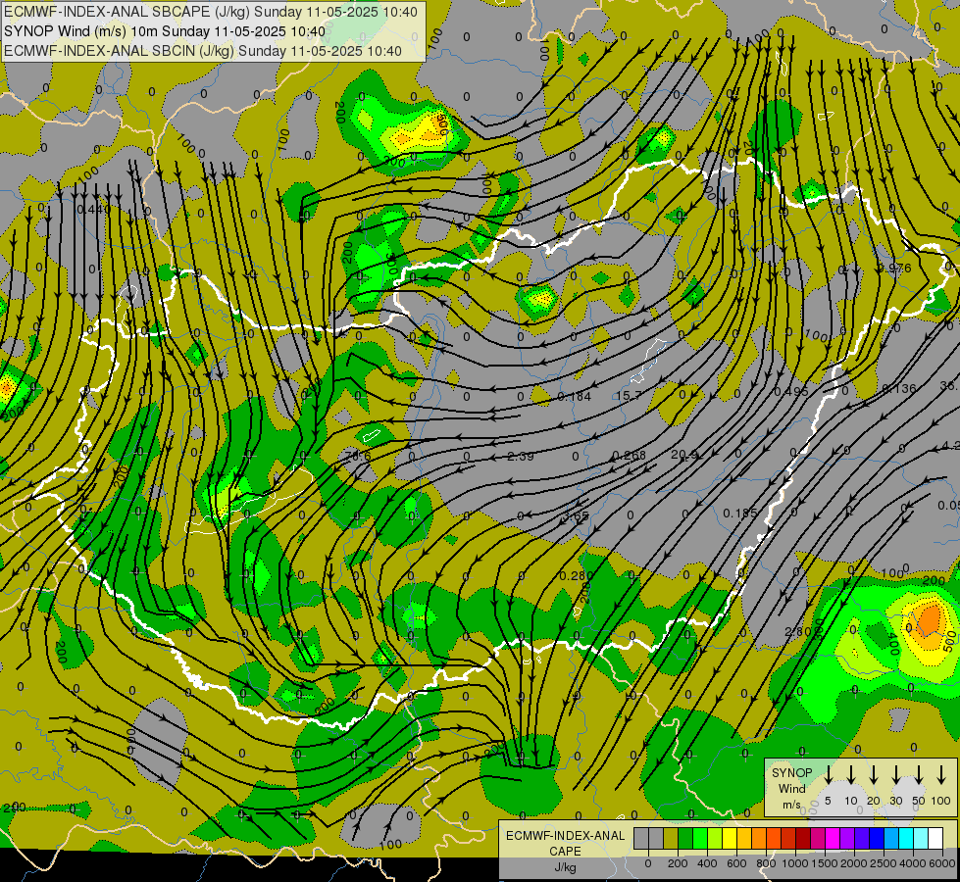Click the 0.184 value on the map
The width and height of the screenshot is (960, 882).
(x=575, y=397)
